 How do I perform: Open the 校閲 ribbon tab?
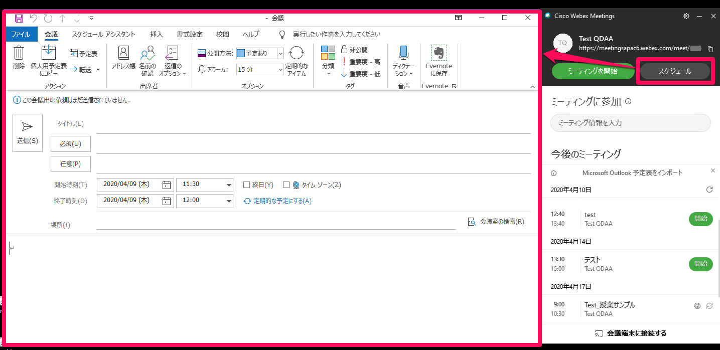223,35
